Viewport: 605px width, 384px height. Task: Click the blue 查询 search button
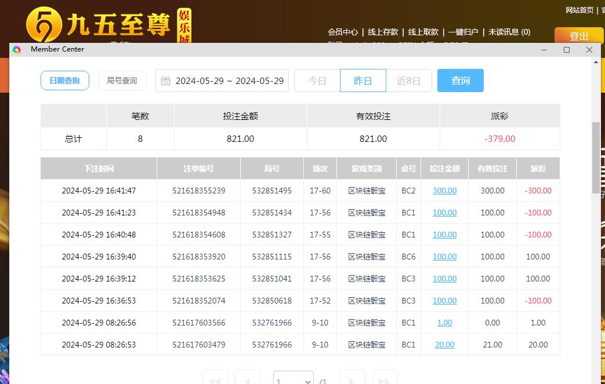click(x=460, y=81)
